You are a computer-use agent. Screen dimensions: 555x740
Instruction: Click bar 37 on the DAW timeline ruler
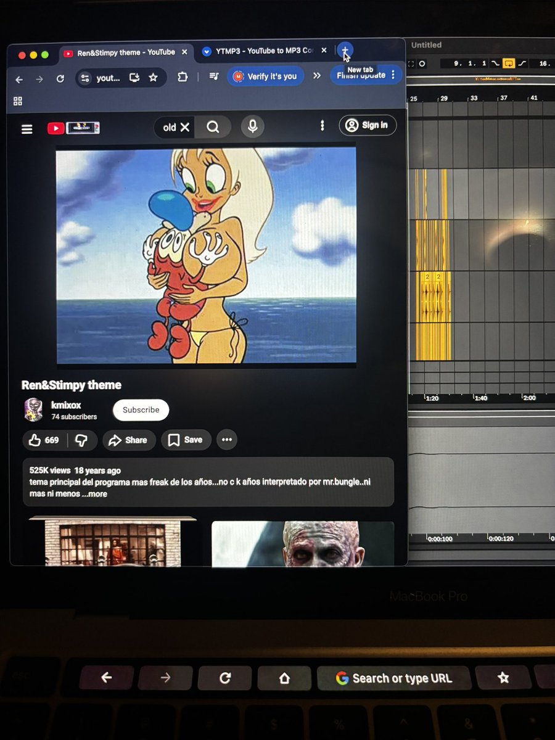coord(504,98)
